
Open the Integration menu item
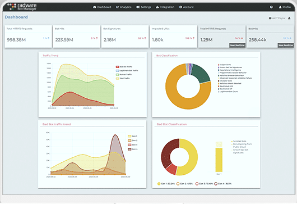click(165, 7)
